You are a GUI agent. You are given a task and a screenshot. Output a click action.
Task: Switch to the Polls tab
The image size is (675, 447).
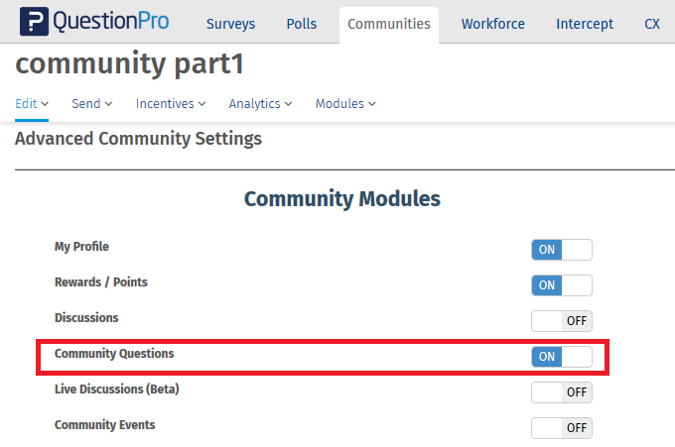click(x=302, y=24)
